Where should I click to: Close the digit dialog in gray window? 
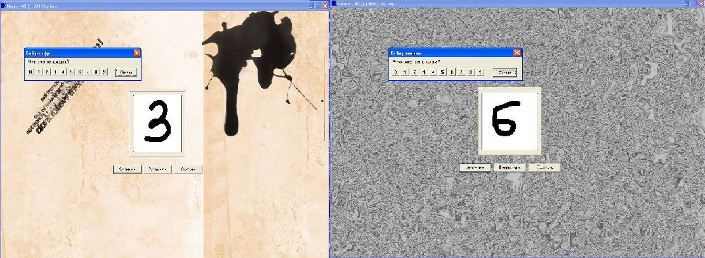click(517, 53)
